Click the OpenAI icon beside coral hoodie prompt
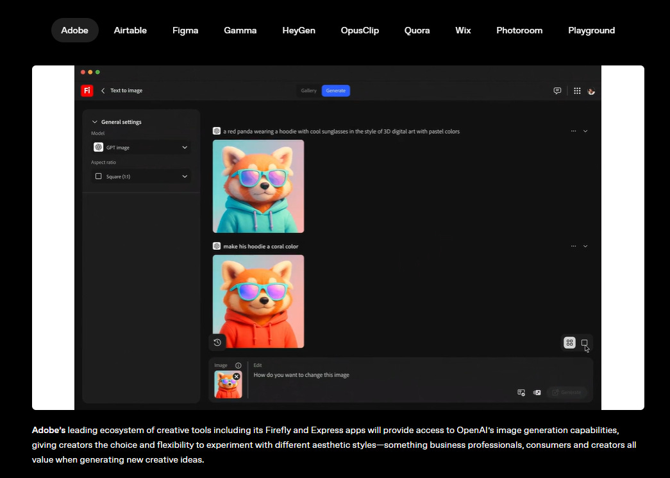670x478 pixels. tap(217, 246)
